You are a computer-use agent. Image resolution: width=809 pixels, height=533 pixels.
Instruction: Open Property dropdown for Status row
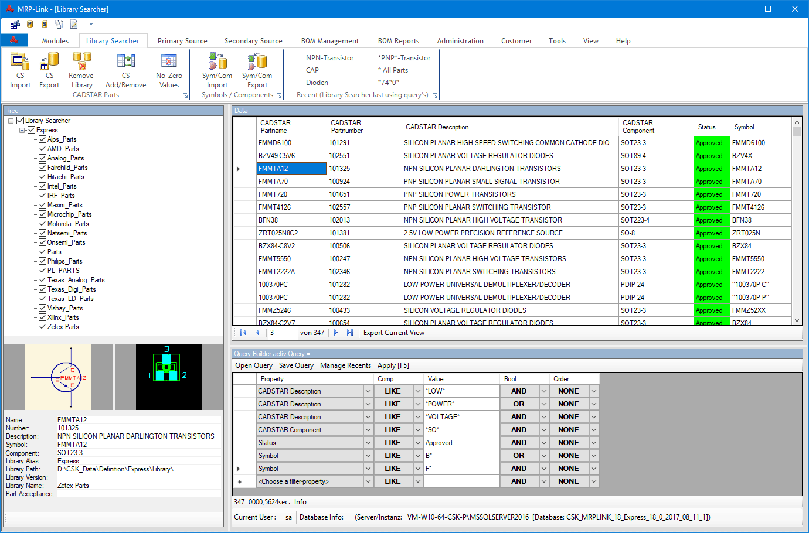tap(368, 443)
